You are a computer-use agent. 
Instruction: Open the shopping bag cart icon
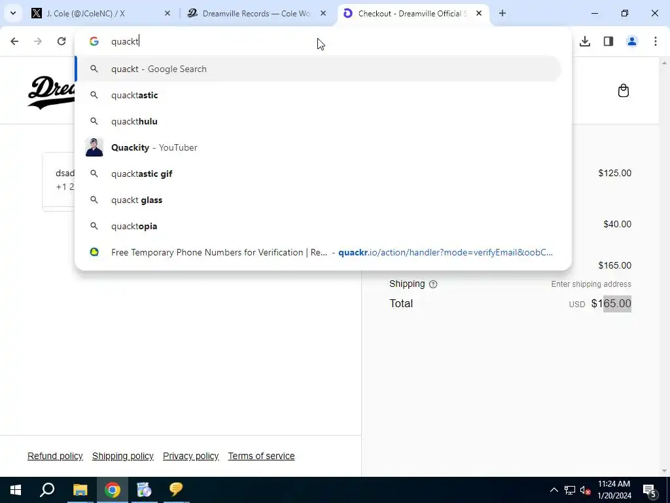tap(624, 90)
